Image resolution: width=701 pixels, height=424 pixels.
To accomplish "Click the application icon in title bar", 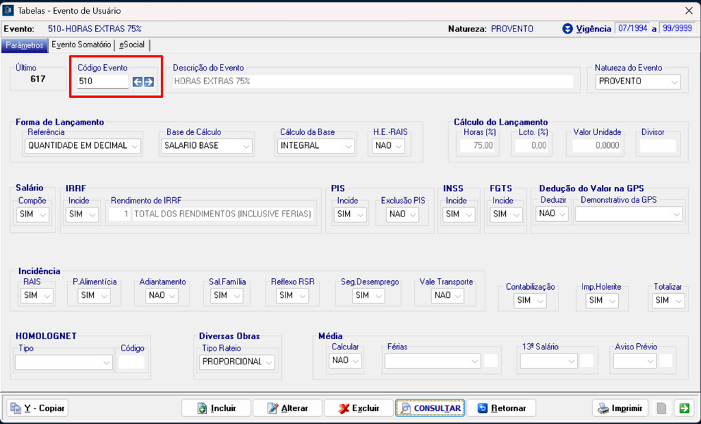I will tap(8, 10).
